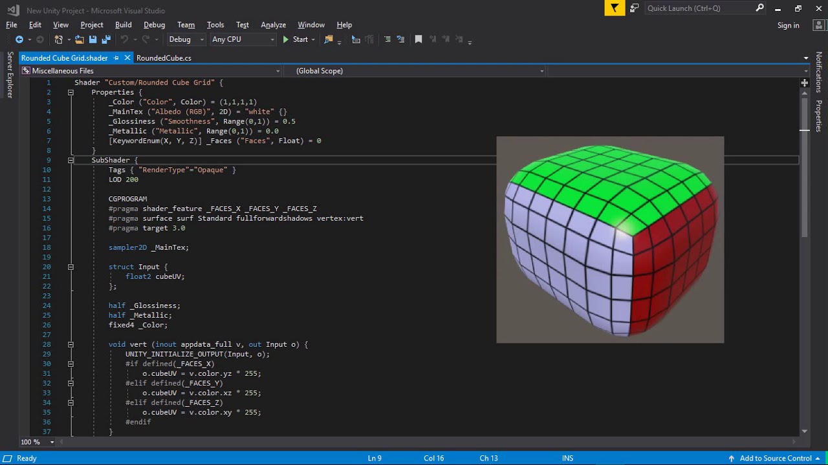Toggle pin on Rounded Cube Grid.shader tab
Viewport: 828px width, 465px height.
coord(116,58)
